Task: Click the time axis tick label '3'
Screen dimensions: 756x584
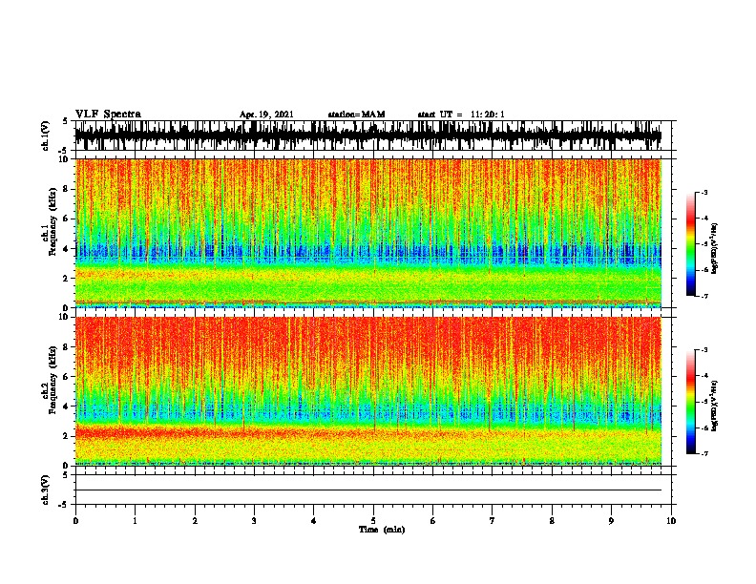Action: click(x=254, y=521)
